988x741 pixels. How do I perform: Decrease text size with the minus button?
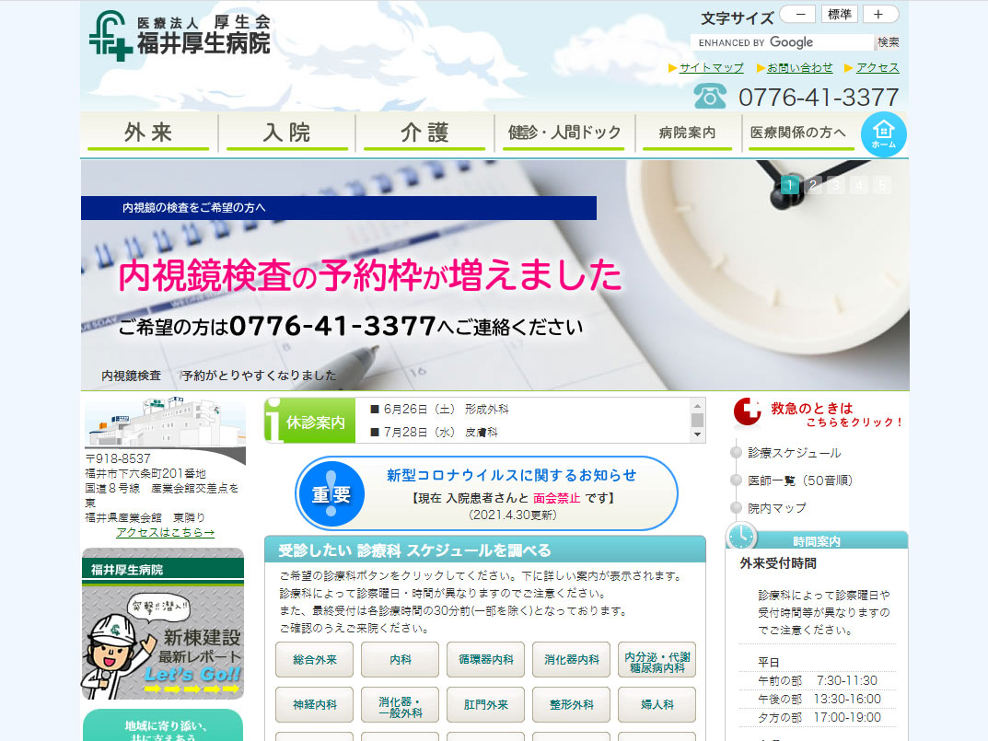(x=799, y=14)
